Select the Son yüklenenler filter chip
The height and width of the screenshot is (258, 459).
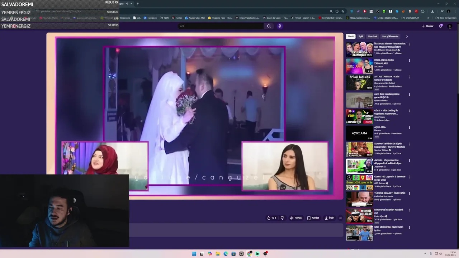pyautogui.click(x=390, y=37)
